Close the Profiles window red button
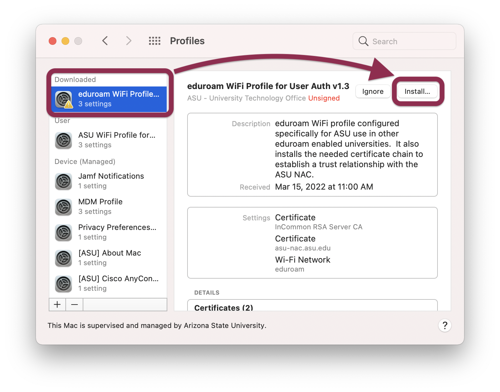Image resolution: width=500 pixels, height=392 pixels. point(53,41)
